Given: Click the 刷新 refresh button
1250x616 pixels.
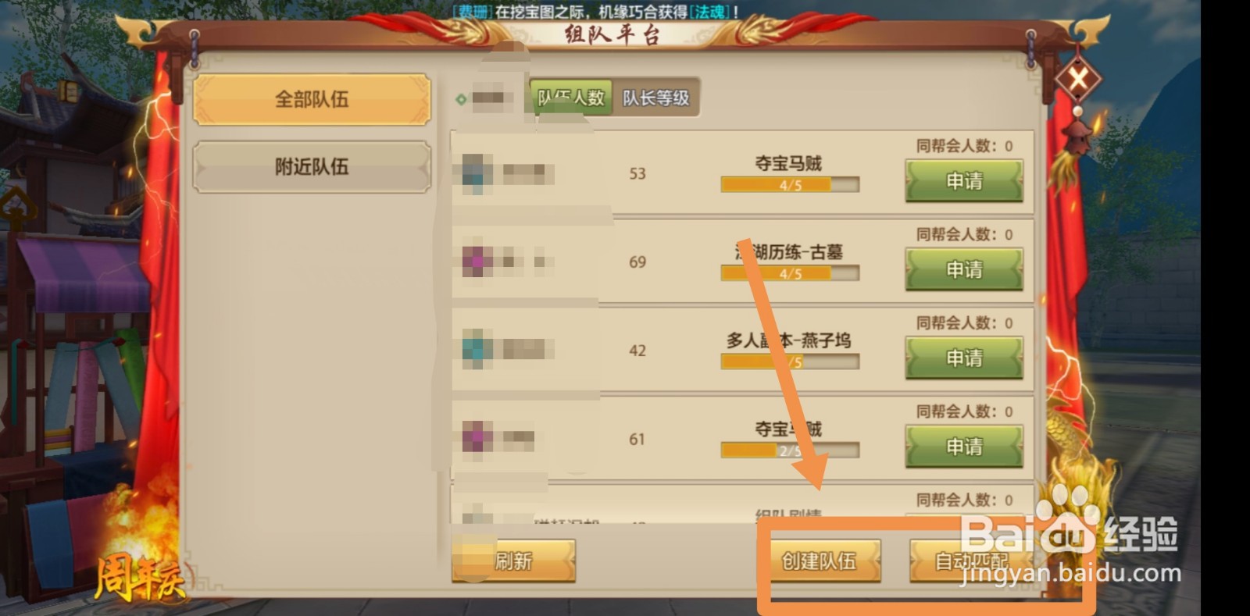Looking at the screenshot, I should [x=513, y=561].
